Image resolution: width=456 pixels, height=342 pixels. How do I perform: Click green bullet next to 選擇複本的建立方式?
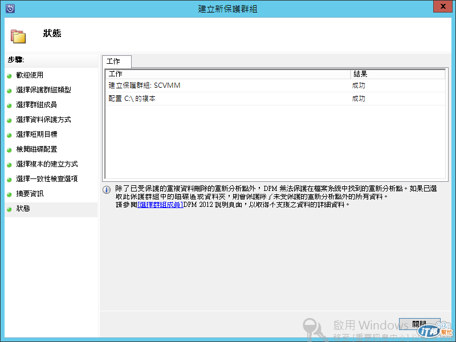click(9, 165)
